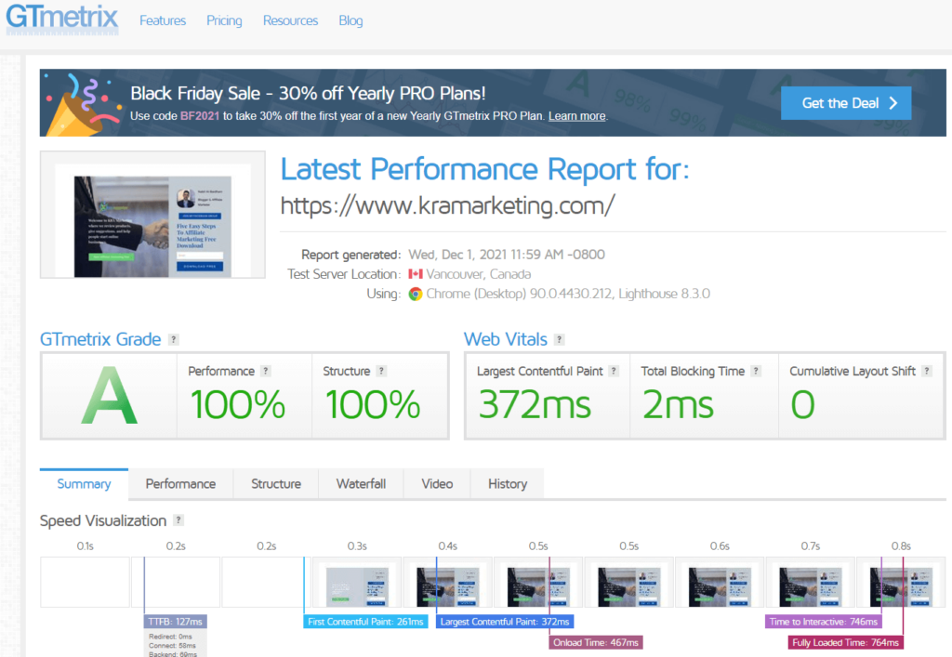Click the https://www.kramarketing.com/ URL
Image resolution: width=952 pixels, height=657 pixels.
[447, 205]
